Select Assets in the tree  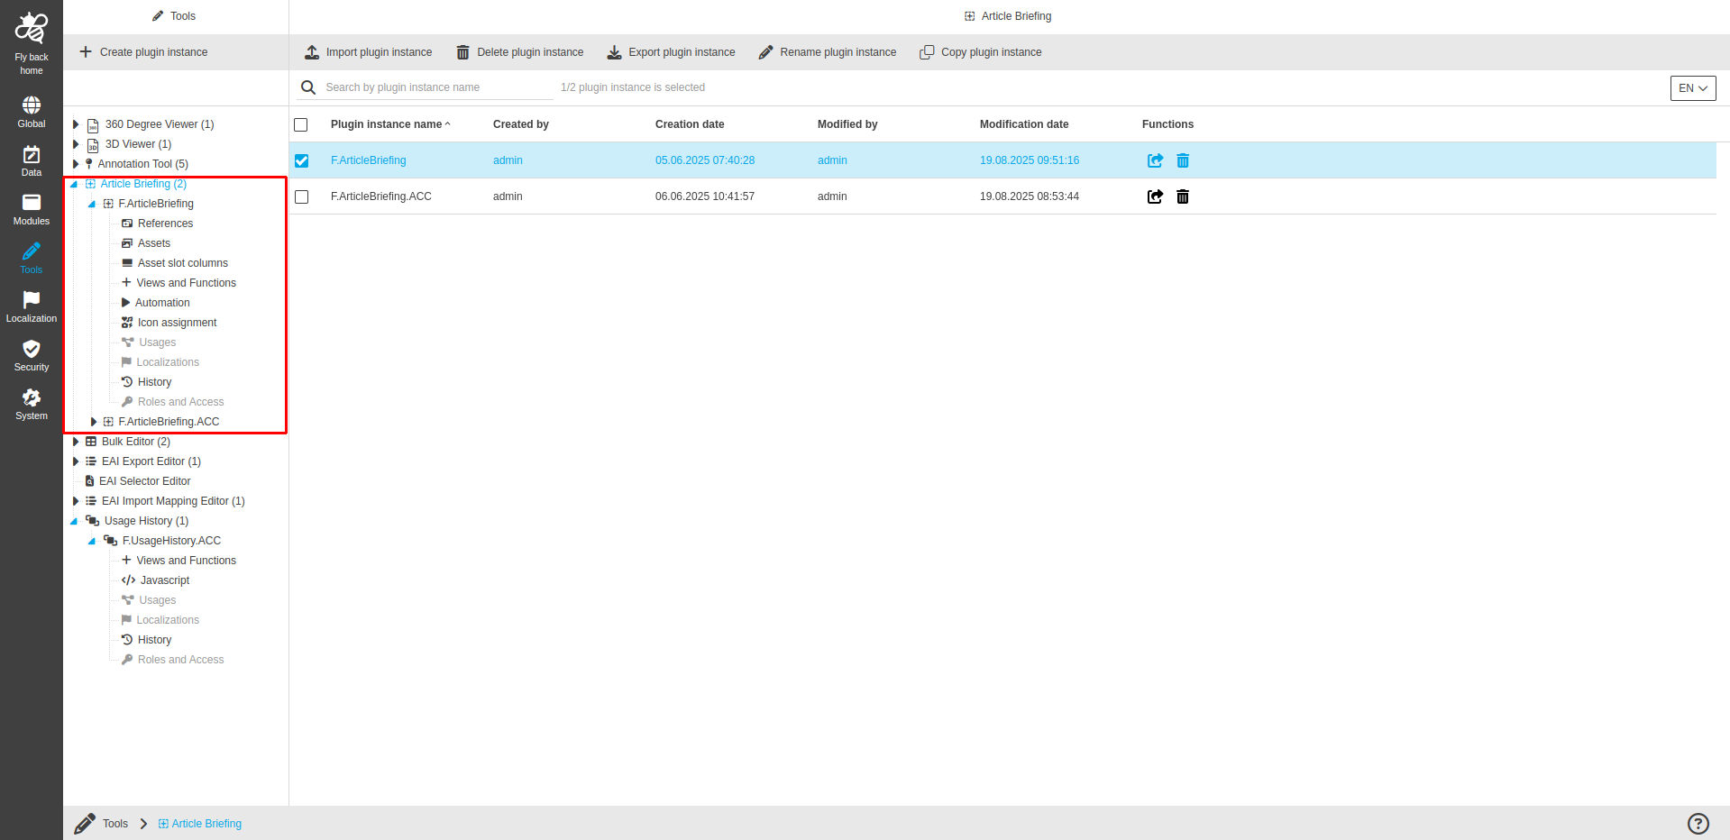click(154, 243)
